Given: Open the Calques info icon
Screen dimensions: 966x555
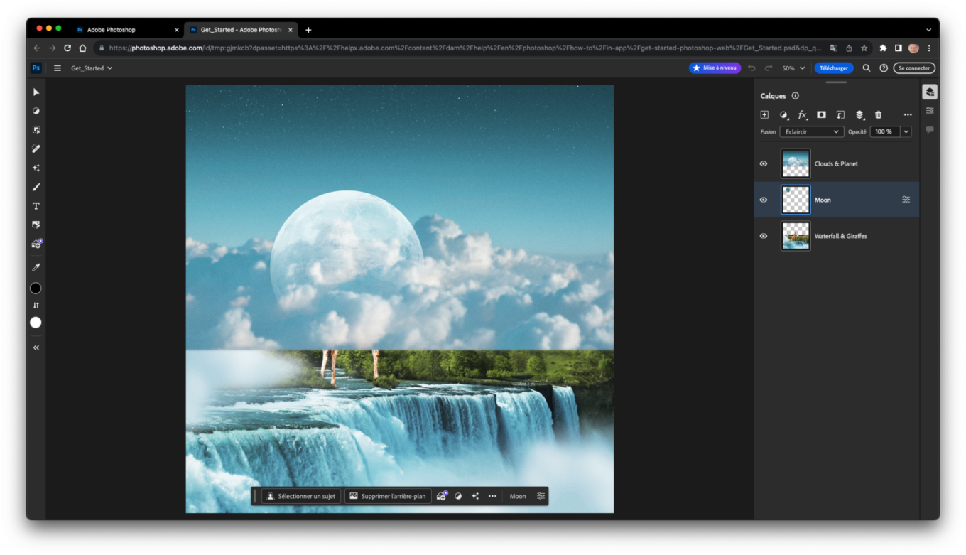Looking at the screenshot, I should tap(796, 96).
